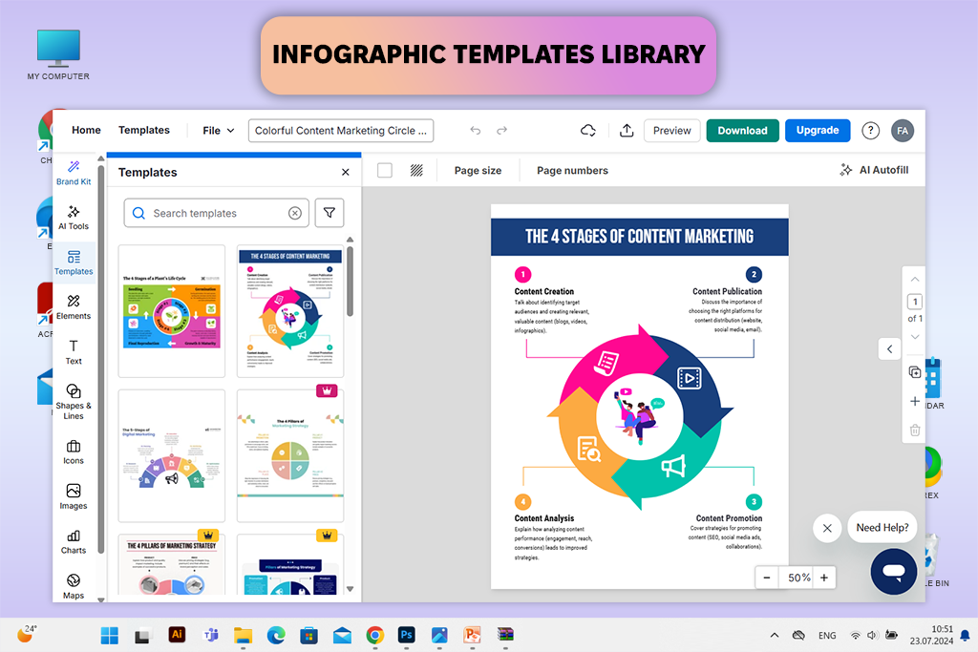Open the help question mark icon
This screenshot has width=978, height=652.
point(871,130)
